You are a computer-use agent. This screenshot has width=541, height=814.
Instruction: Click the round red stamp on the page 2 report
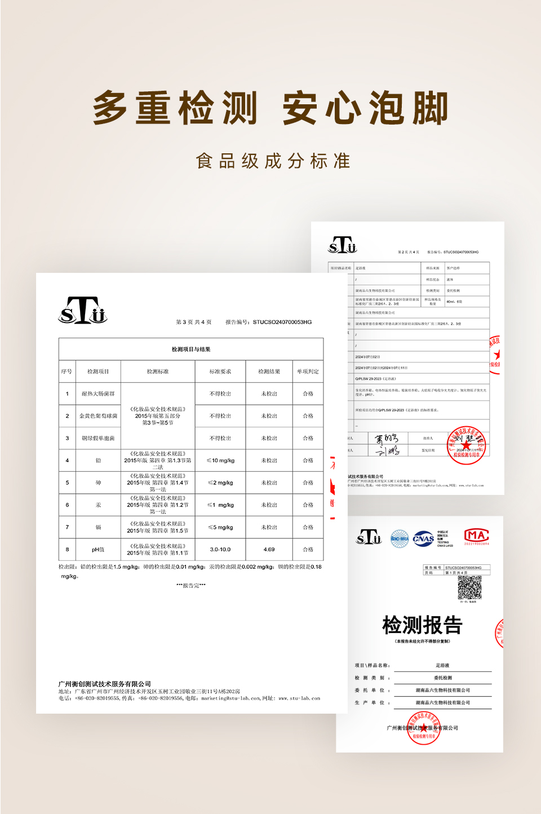(466, 445)
